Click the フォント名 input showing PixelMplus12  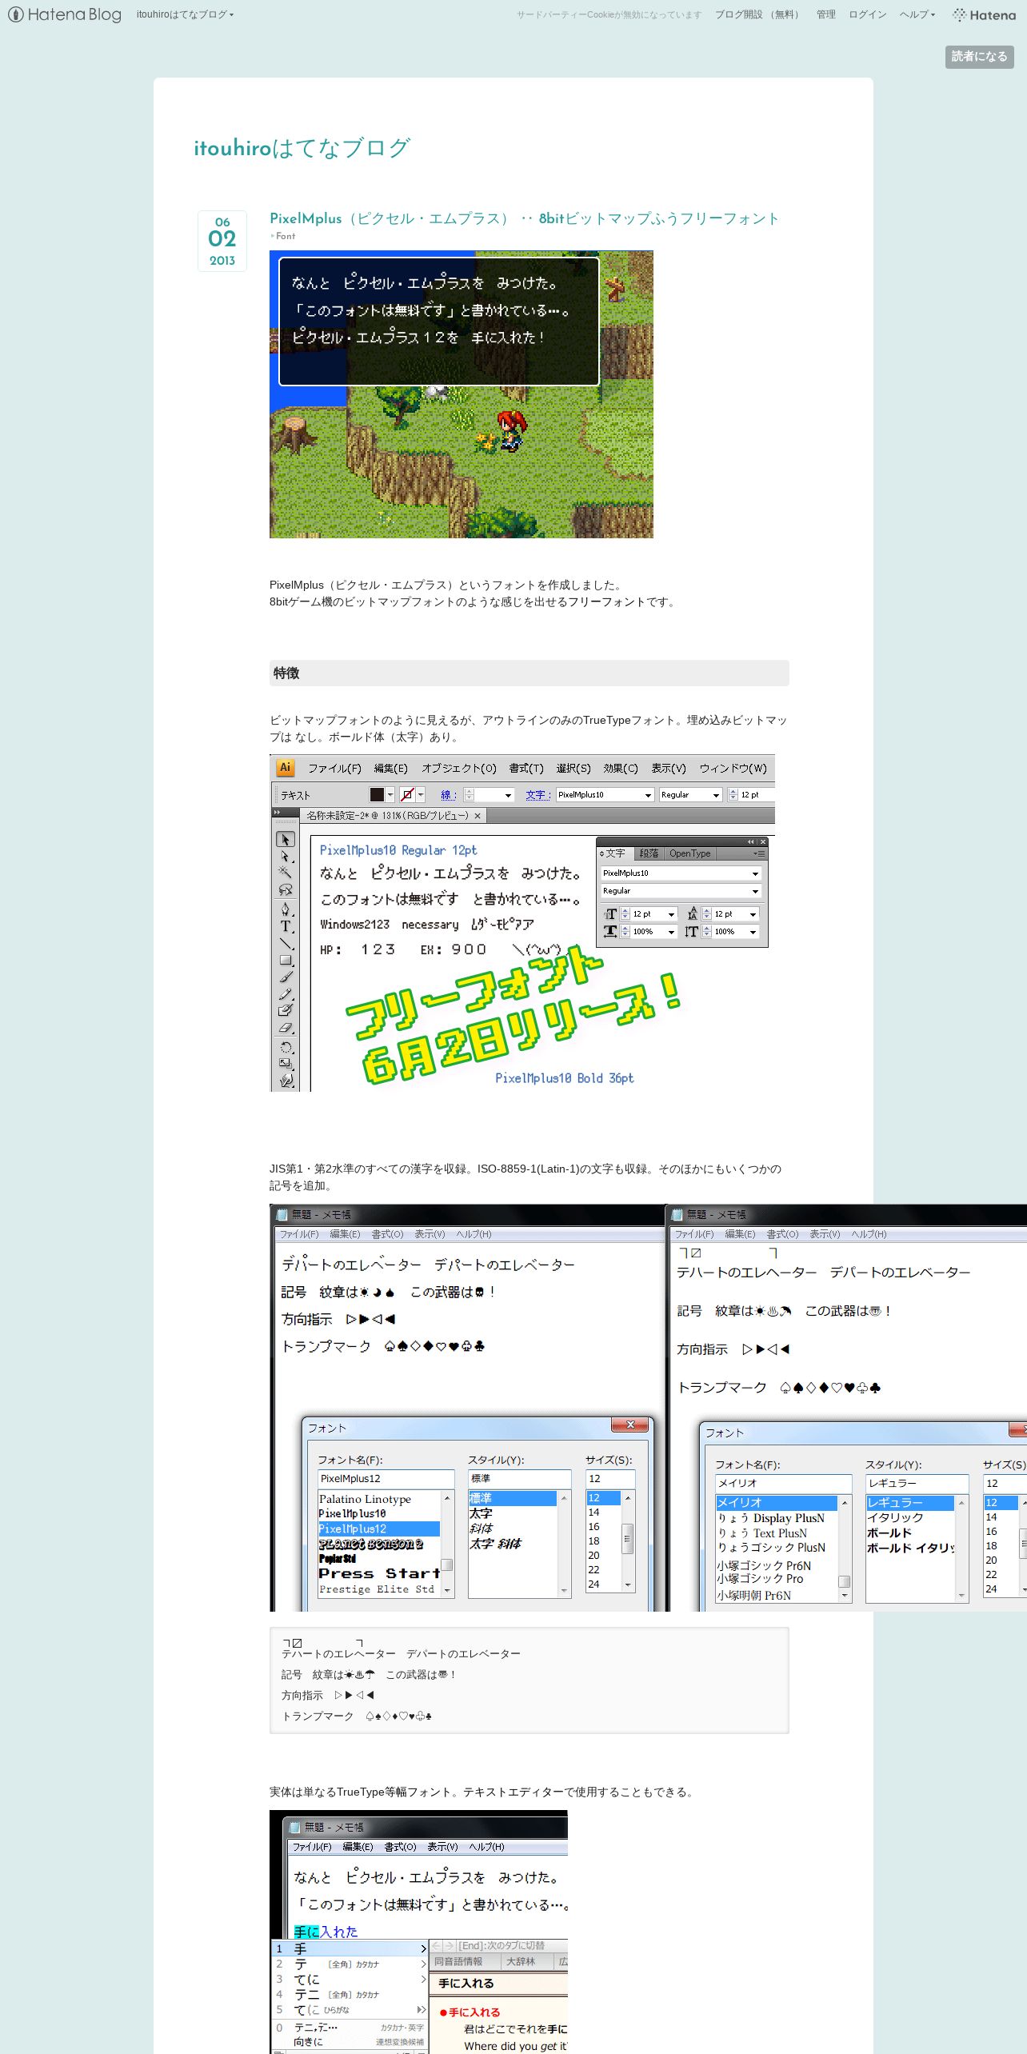[x=386, y=1479]
